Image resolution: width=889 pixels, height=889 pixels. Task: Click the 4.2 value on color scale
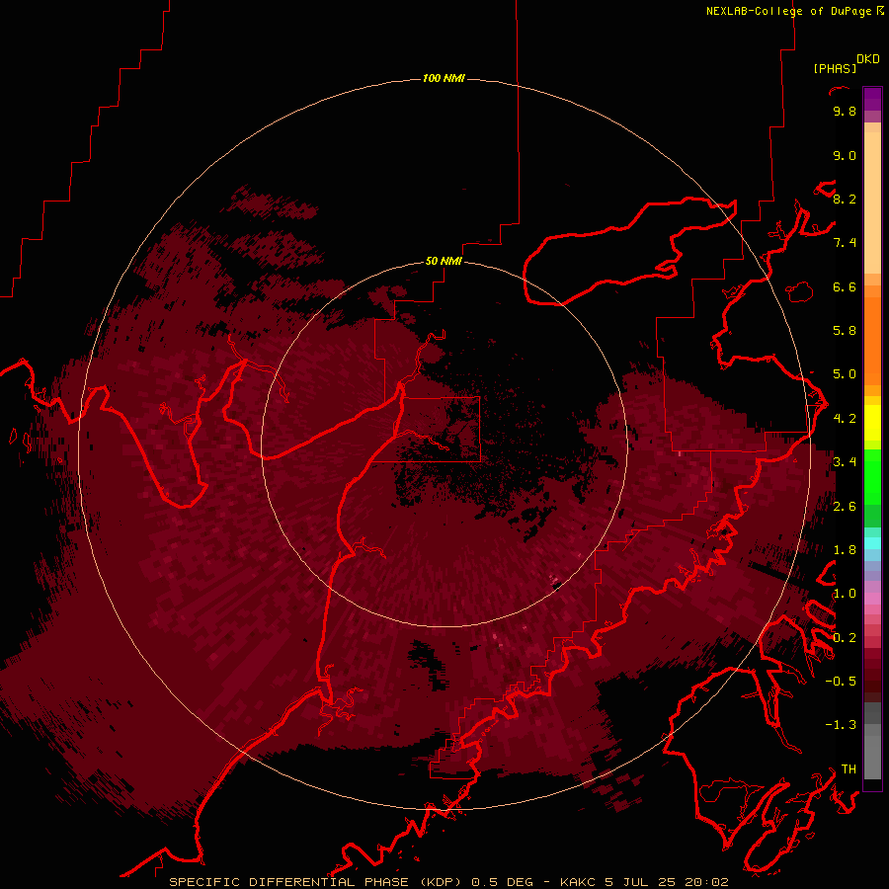pyautogui.click(x=845, y=419)
